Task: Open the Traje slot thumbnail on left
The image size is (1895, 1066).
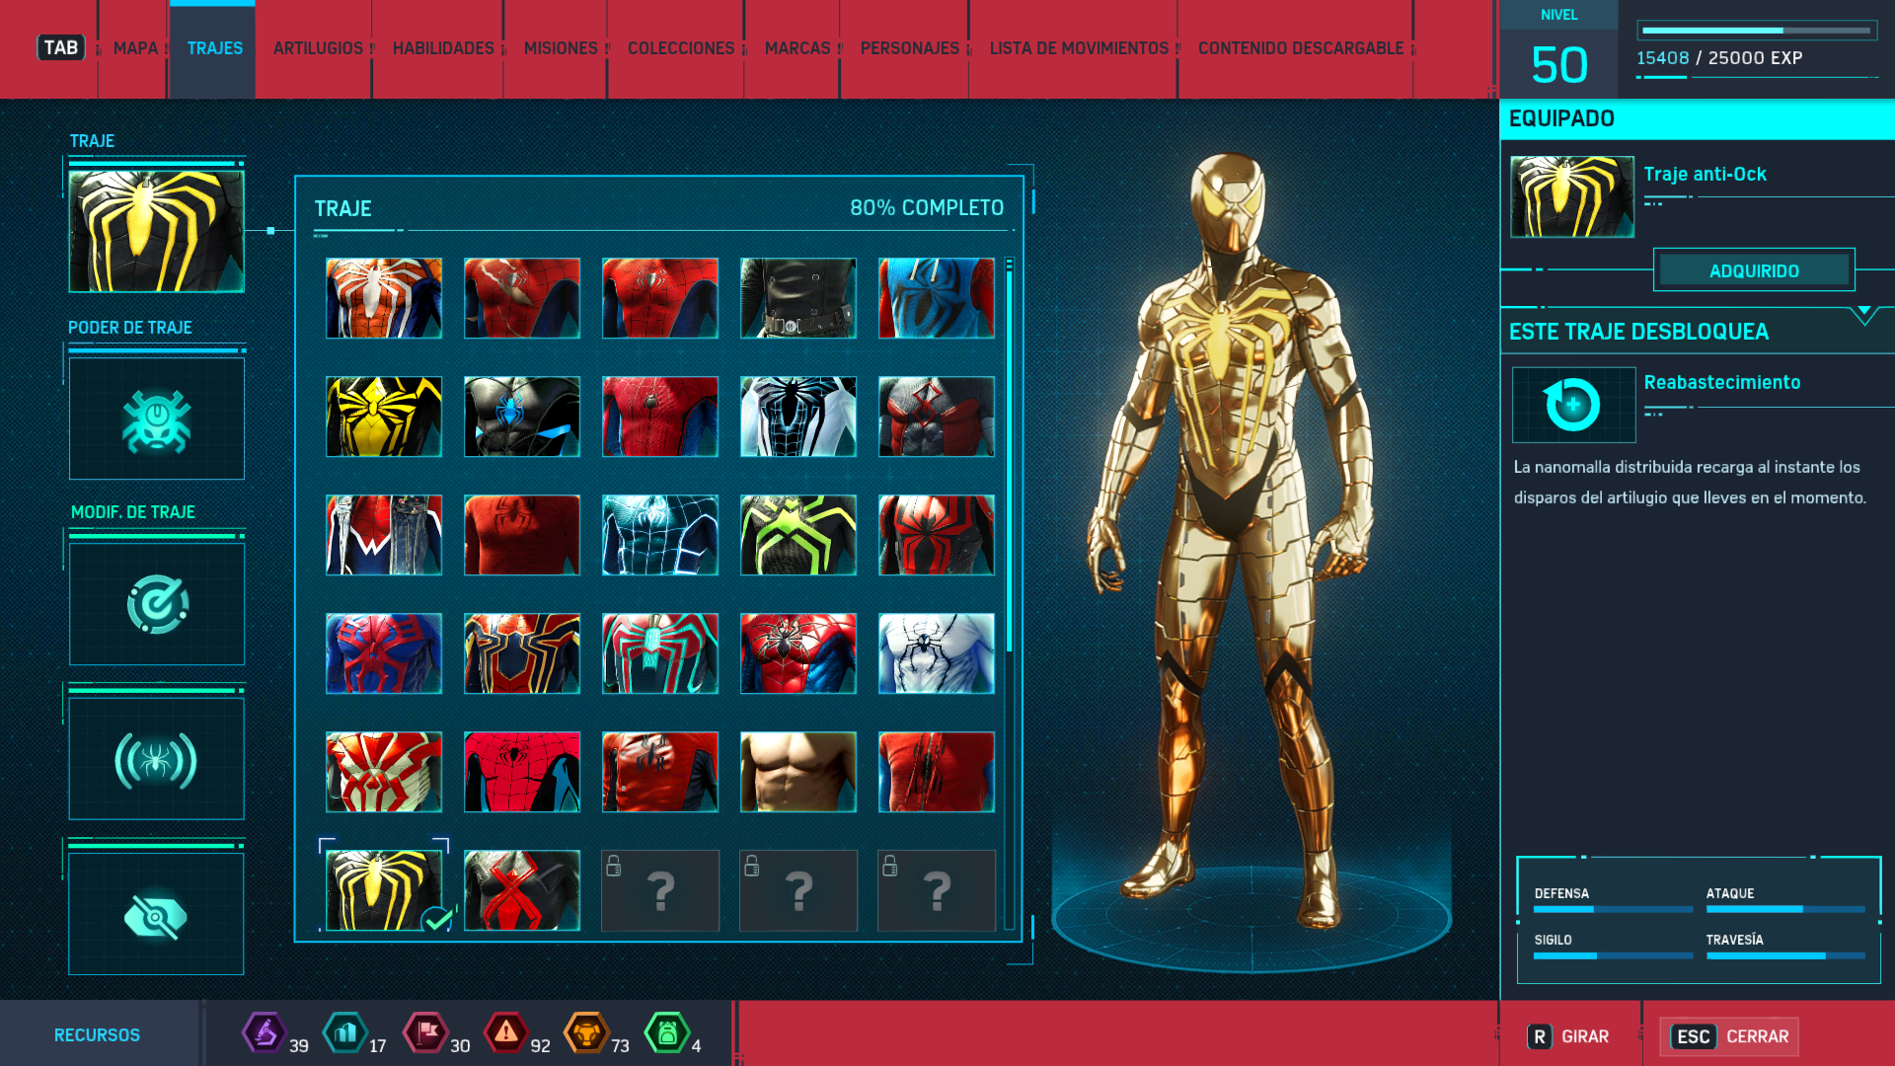Action: [156, 232]
